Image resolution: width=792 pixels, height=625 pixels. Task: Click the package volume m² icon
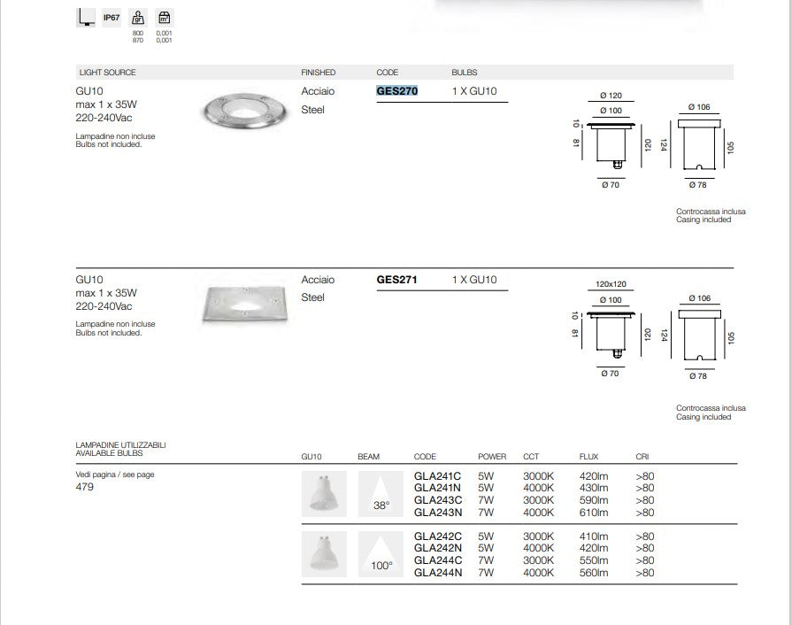click(x=164, y=18)
